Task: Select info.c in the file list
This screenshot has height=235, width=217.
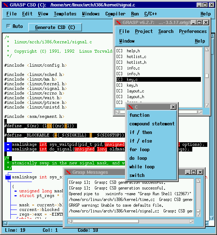Action: (159, 68)
